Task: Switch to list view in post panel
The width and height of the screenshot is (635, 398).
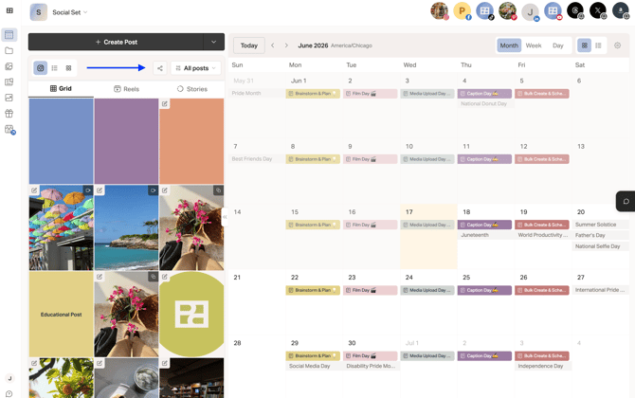Action: pyautogui.click(x=55, y=68)
